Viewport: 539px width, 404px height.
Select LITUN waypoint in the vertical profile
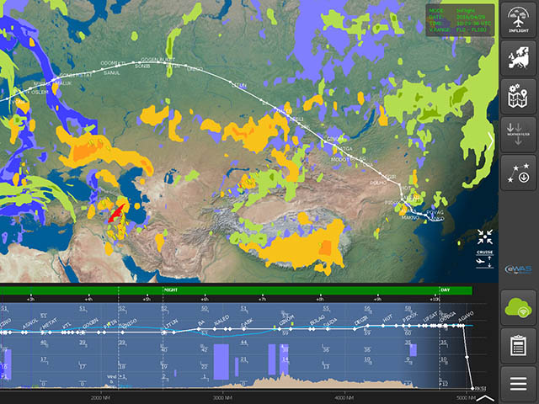tap(170, 323)
